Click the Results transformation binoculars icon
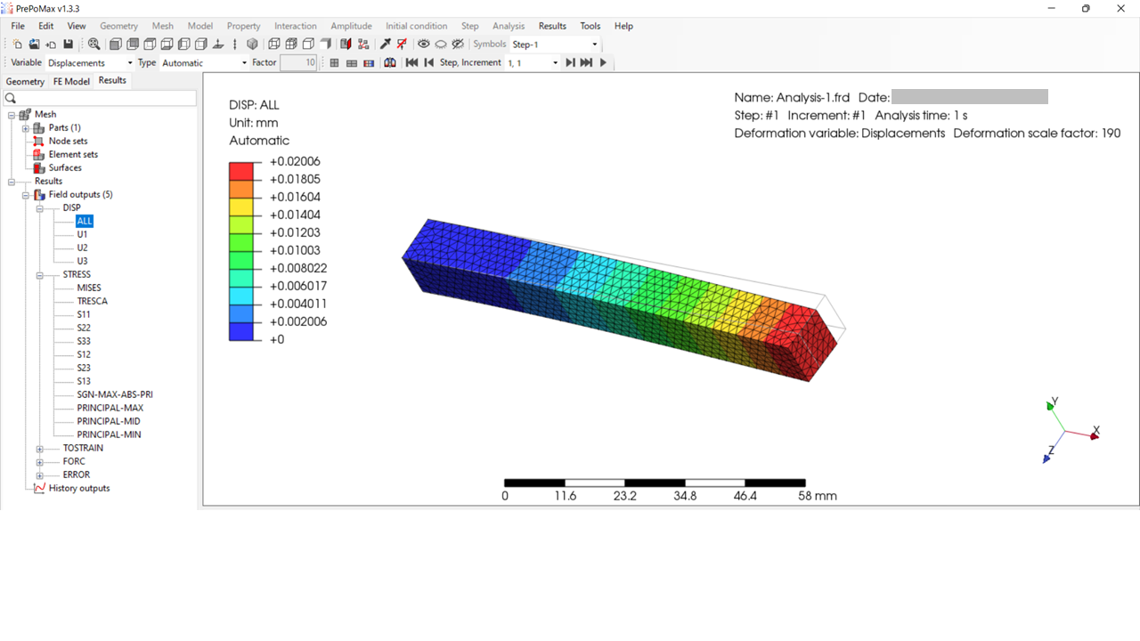The image size is (1140, 641). tap(390, 62)
